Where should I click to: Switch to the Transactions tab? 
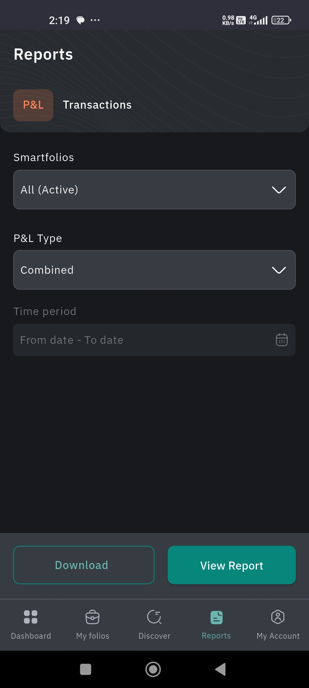97,105
